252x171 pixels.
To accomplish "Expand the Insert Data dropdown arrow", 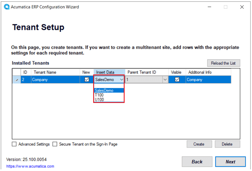I will pyautogui.click(x=122, y=79).
